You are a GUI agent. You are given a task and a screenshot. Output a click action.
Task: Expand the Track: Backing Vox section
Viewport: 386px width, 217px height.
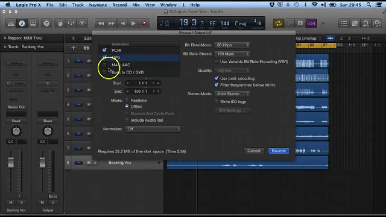pos(5,47)
